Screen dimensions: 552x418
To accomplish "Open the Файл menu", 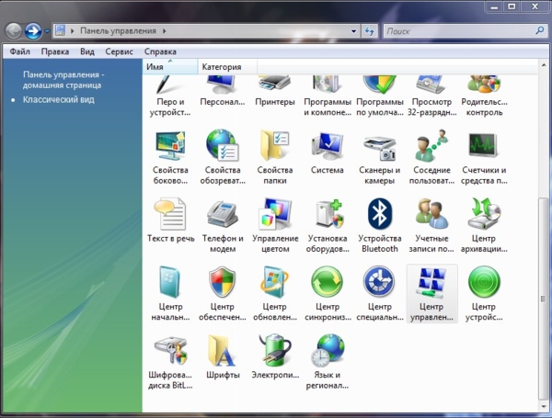I will click(x=19, y=51).
